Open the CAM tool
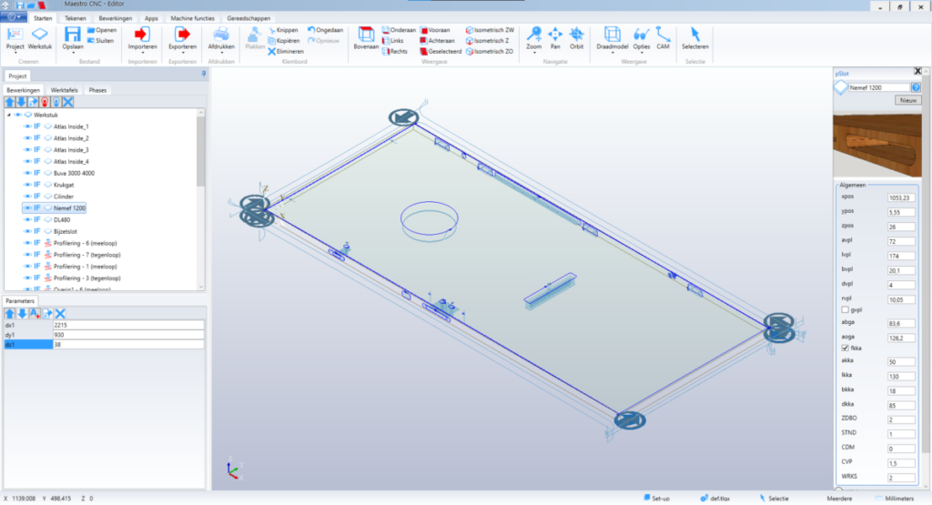Viewport: 932px width, 505px height. click(x=663, y=35)
